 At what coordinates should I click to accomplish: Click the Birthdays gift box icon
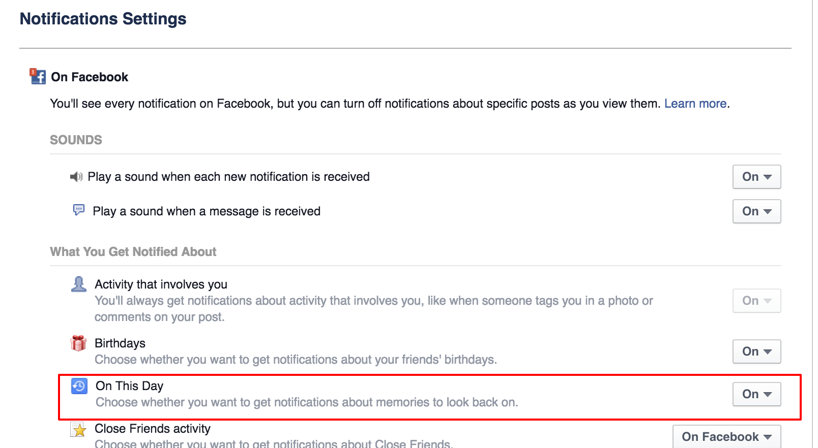point(78,343)
